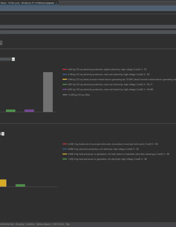Switch to the LCIA Checks tab

click(x=58, y=224)
